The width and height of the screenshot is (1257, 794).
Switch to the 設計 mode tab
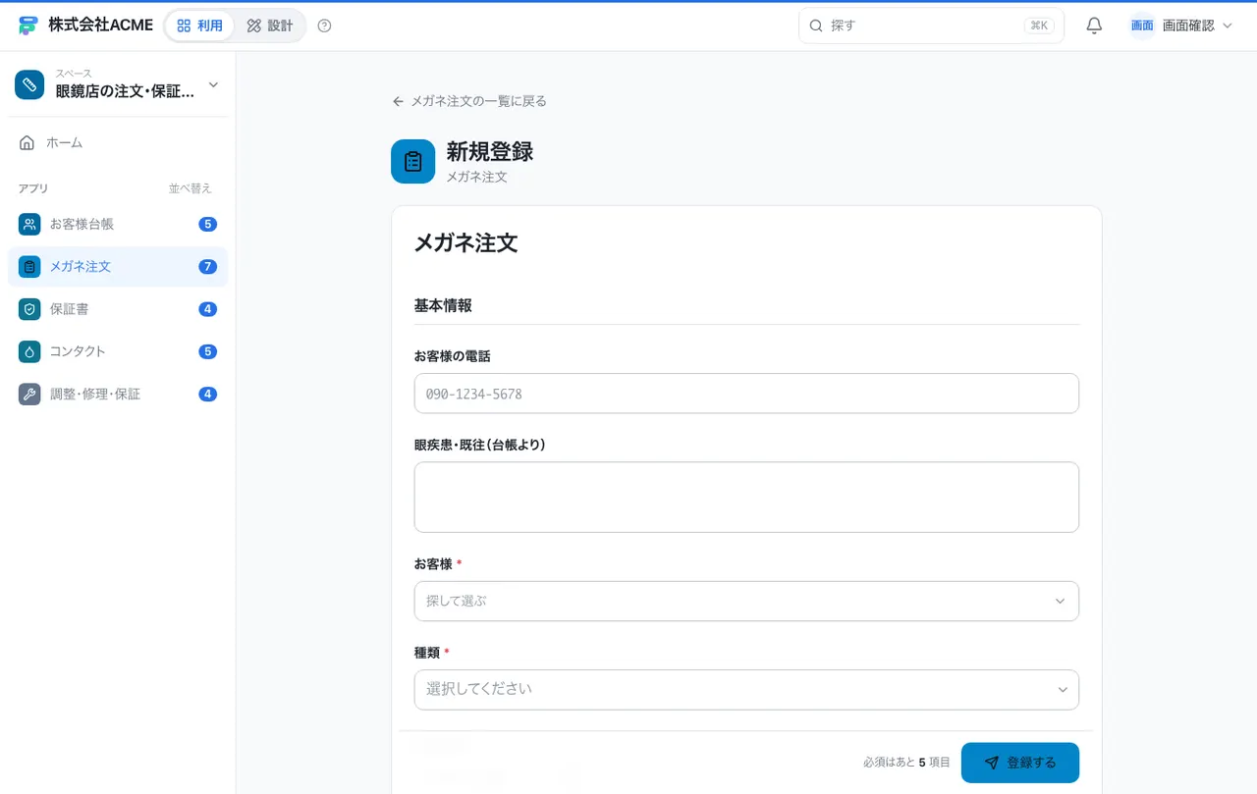coord(270,26)
